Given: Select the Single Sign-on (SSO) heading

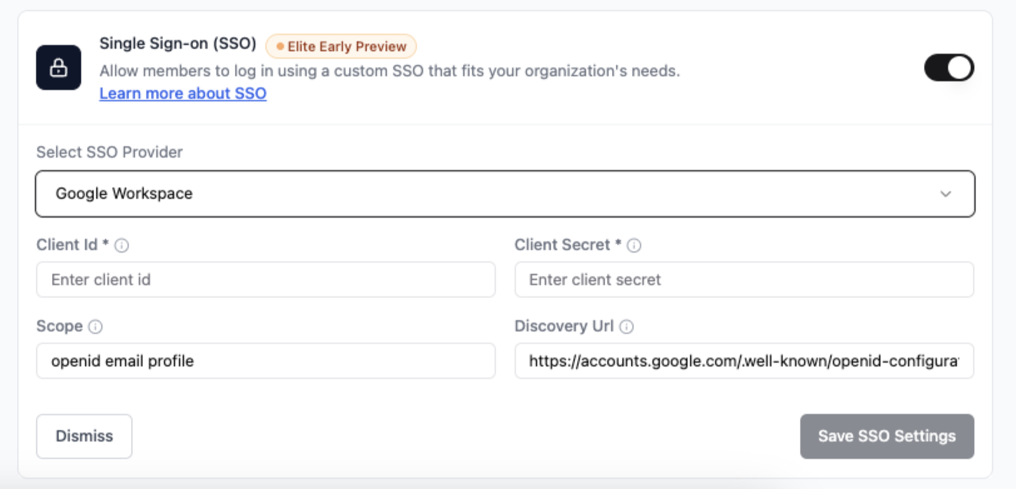Looking at the screenshot, I should point(177,43).
